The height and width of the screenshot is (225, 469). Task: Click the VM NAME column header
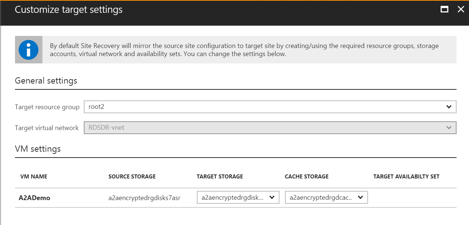point(34,177)
